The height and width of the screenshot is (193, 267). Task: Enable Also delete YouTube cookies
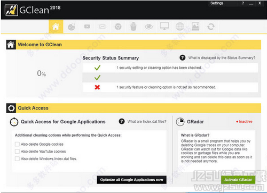point(17,152)
